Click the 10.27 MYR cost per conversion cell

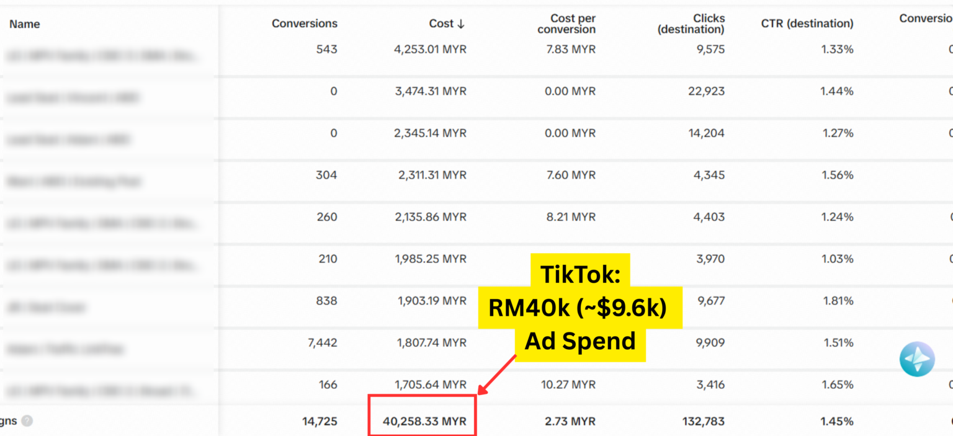tap(568, 385)
